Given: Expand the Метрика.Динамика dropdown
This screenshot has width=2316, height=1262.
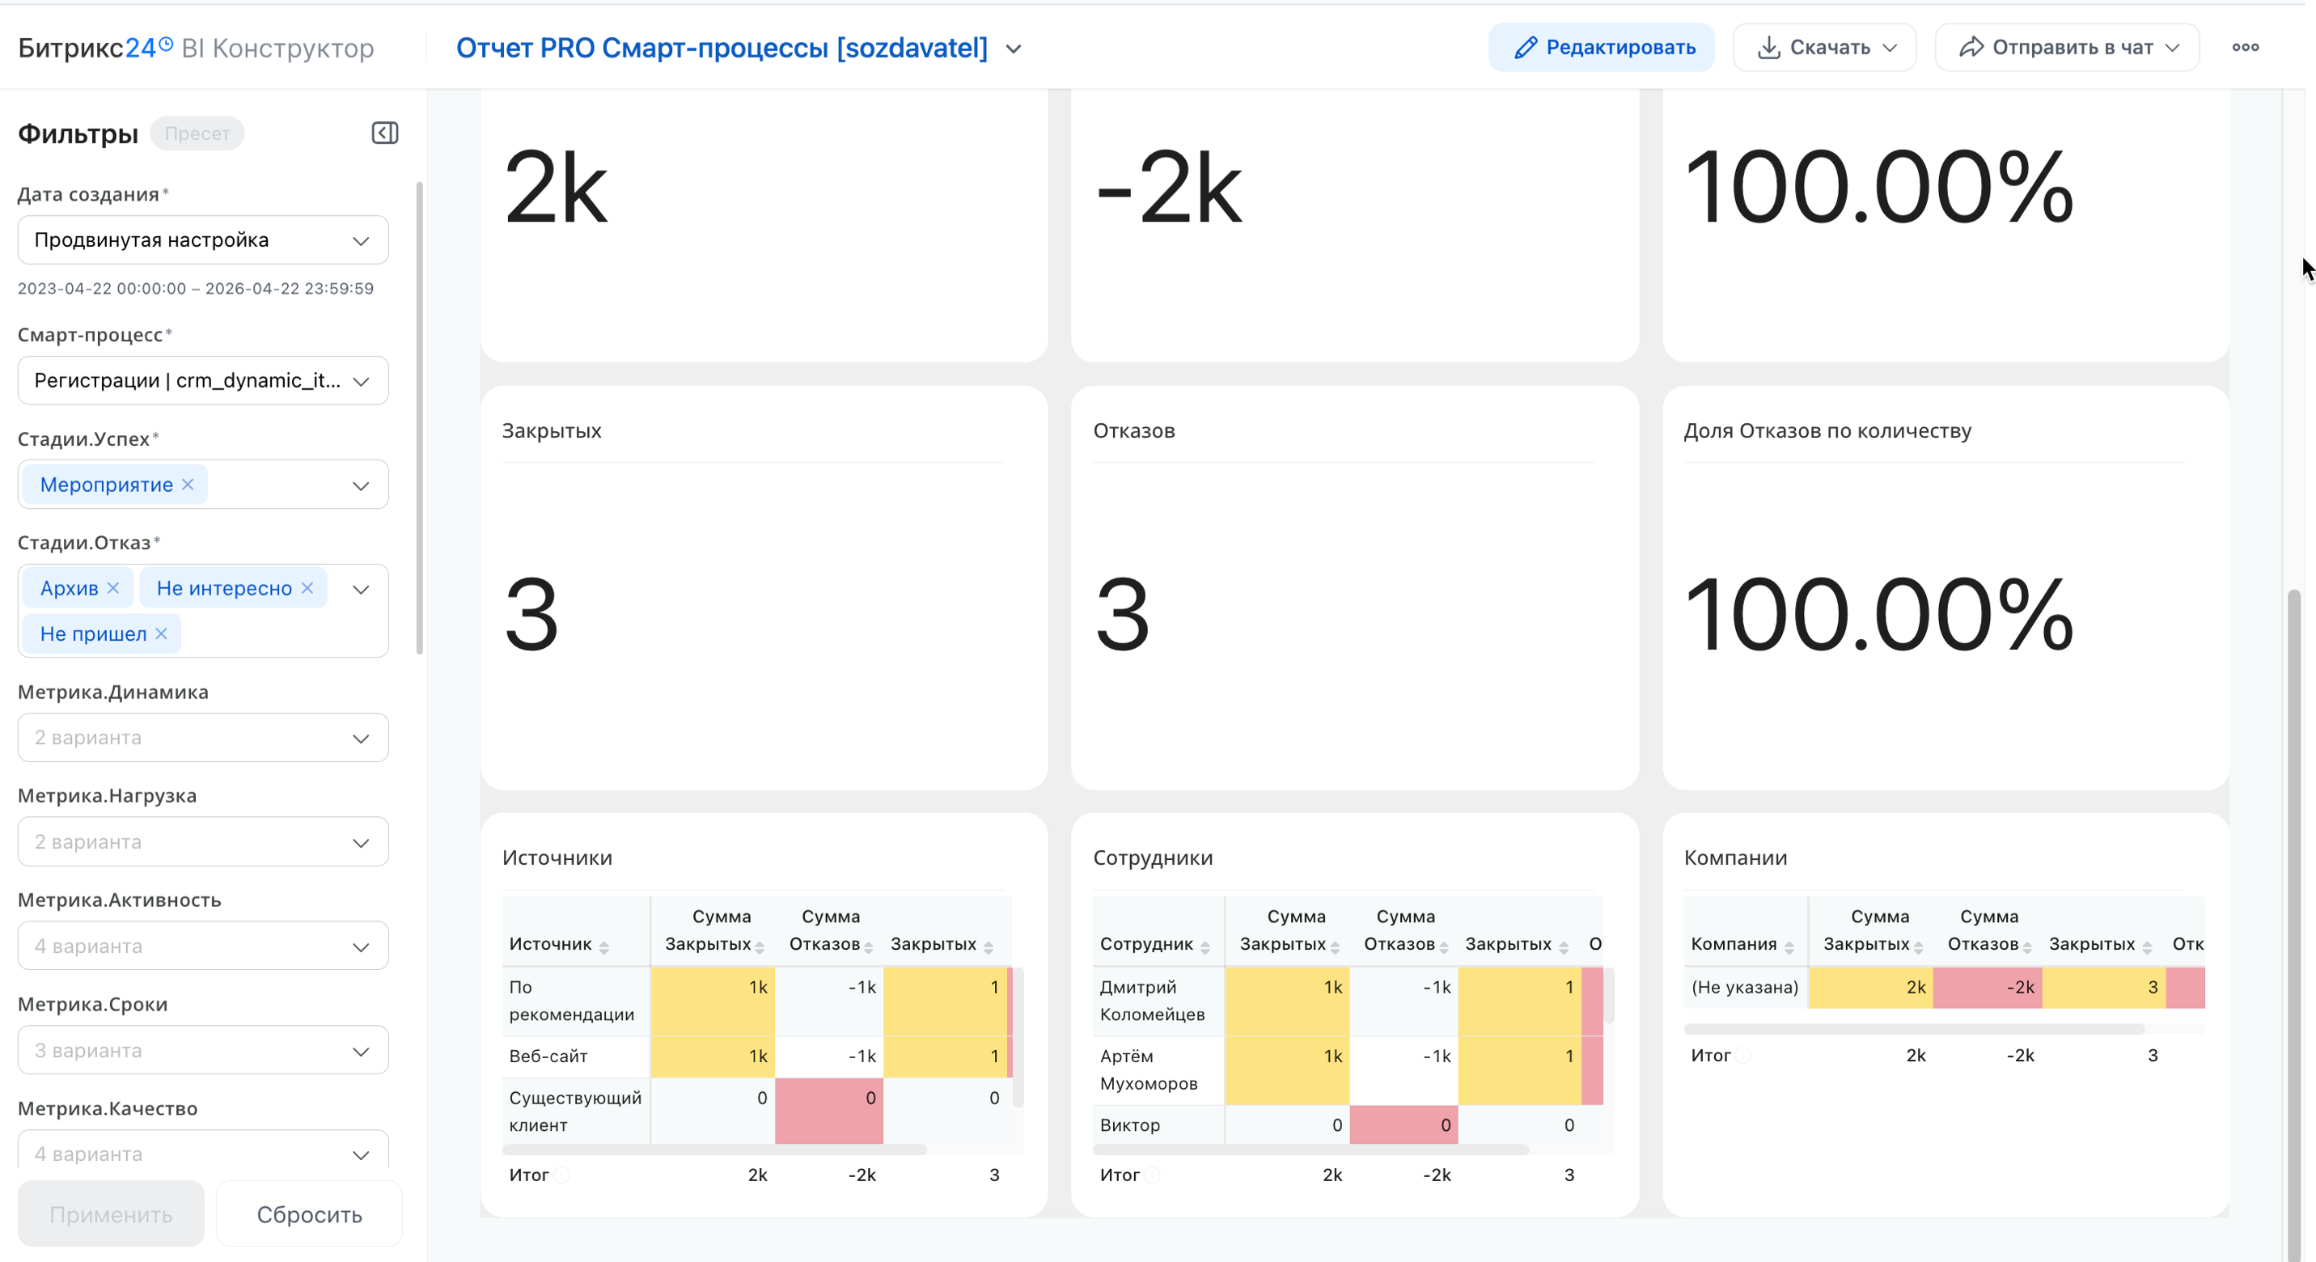Looking at the screenshot, I should pos(203,738).
